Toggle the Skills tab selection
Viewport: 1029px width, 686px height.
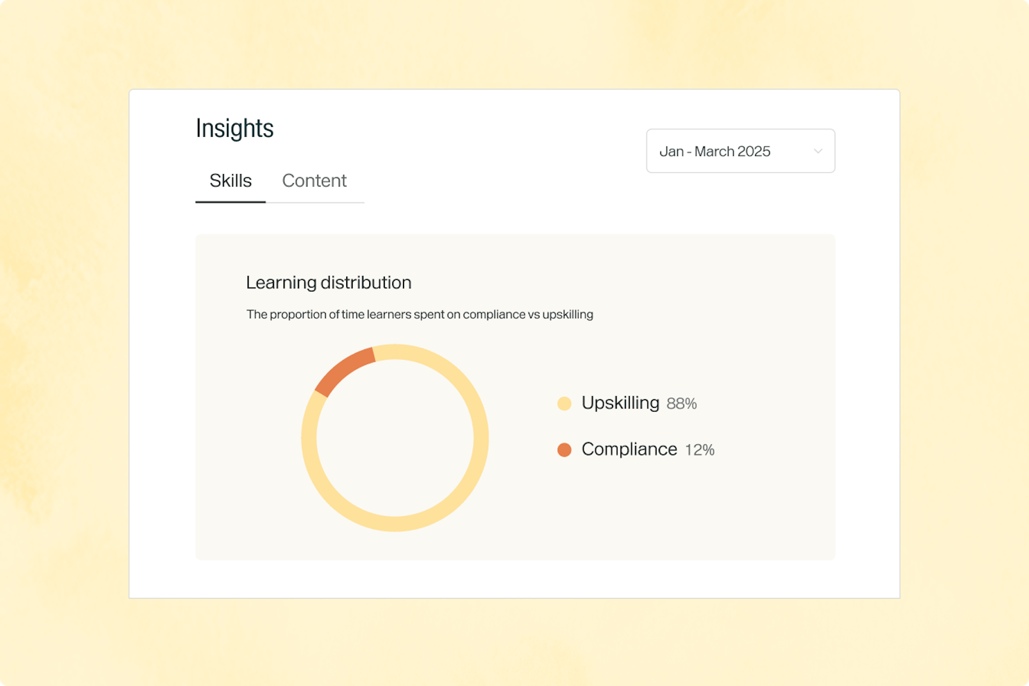230,181
